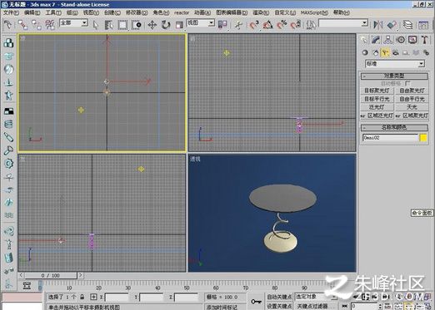This screenshot has height=310, width=435.
Task: Toggle the selection lock icon in status bar
Action: pos(82,297)
